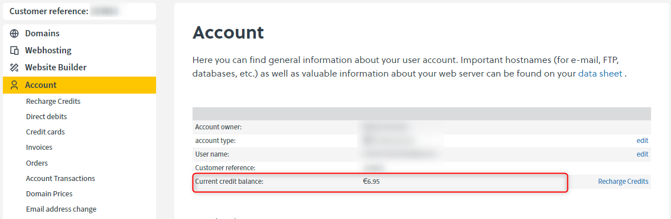Open the Credit cards page
The height and width of the screenshot is (219, 671).
pyautogui.click(x=46, y=132)
